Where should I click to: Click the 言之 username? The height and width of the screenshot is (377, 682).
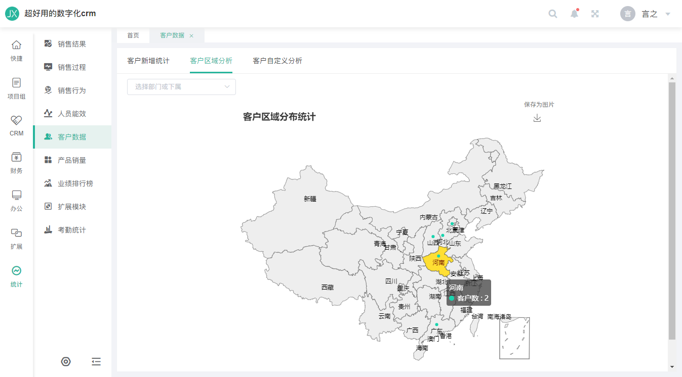point(650,14)
